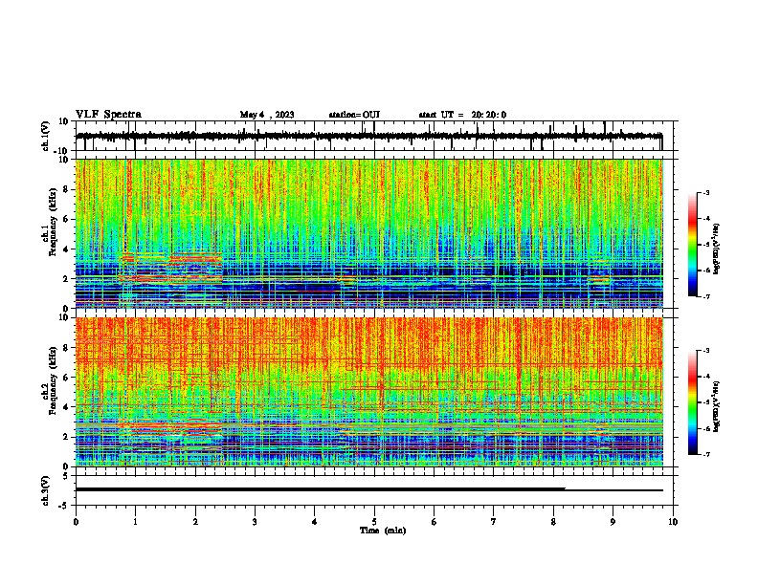Click the "station=OUI" header label
Viewport: 758px width, 585px height.
pyautogui.click(x=354, y=115)
